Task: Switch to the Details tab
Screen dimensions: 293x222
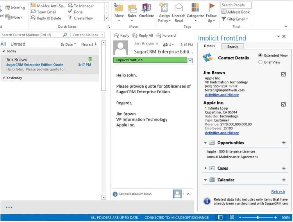Action: (209, 46)
